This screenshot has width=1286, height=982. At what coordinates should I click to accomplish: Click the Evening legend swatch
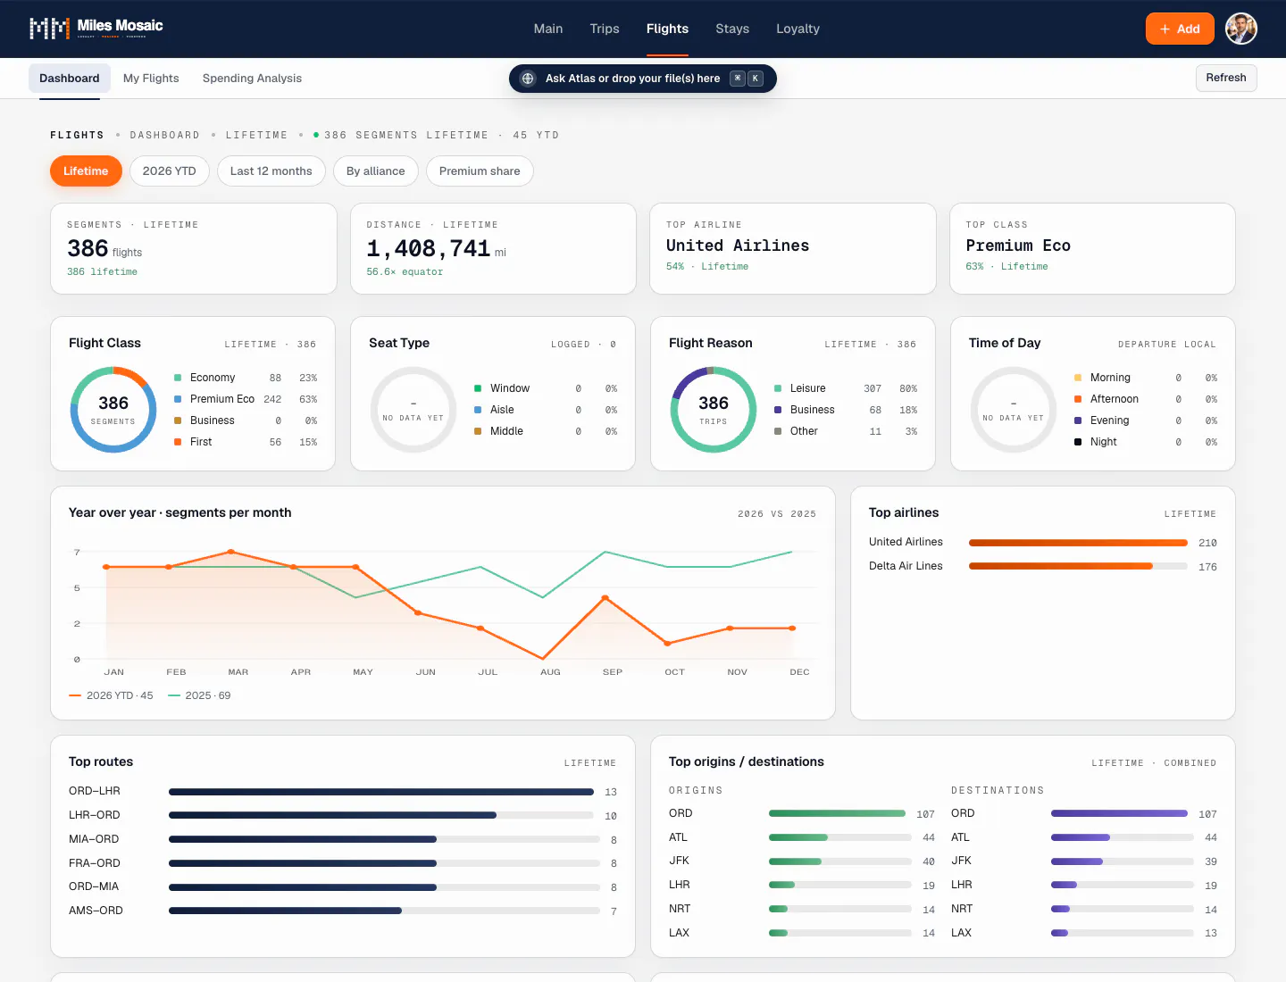[x=1078, y=420]
